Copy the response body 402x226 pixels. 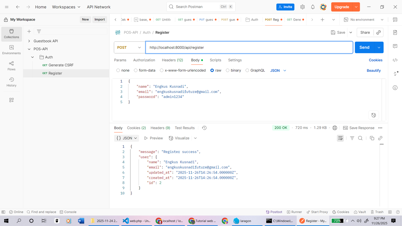[372, 138]
